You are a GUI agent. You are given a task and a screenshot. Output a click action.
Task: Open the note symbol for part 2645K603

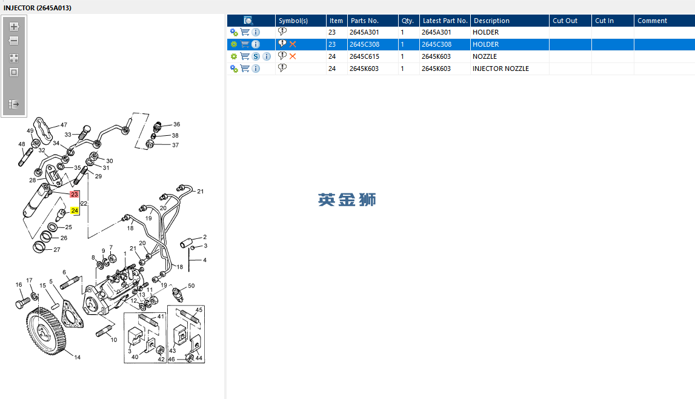[282, 68]
